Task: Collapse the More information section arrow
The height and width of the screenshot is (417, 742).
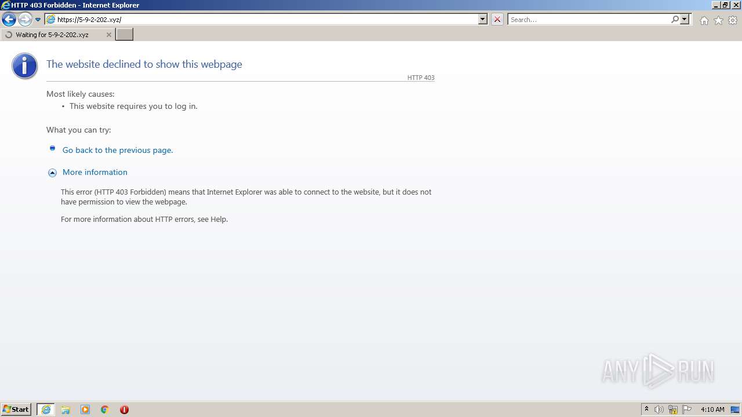Action: pyautogui.click(x=52, y=173)
